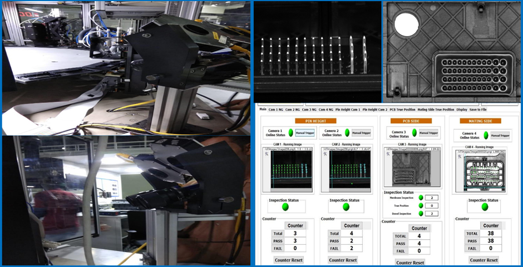Open the Cam 3 NG tab
The width and height of the screenshot is (523, 267).
click(x=309, y=110)
